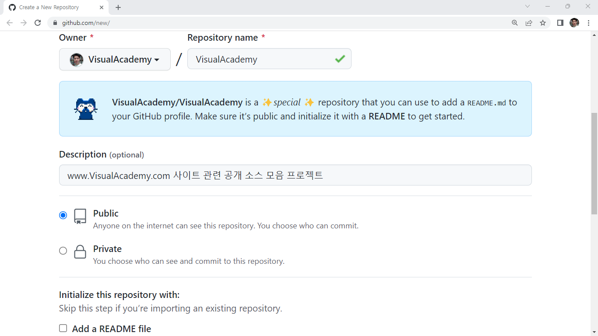598x336 pixels.
Task: Click the pixel cat mascot icon
Action: 85,109
